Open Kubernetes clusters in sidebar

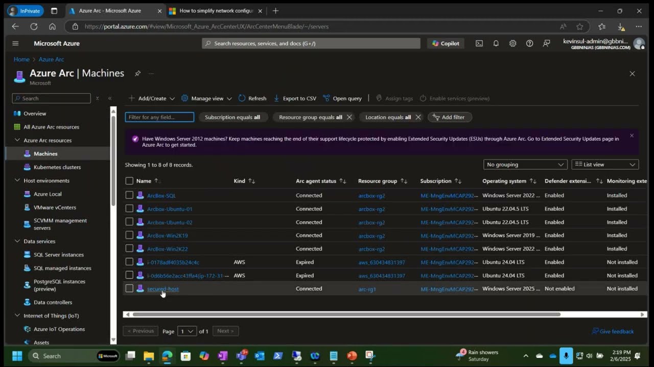(57, 167)
